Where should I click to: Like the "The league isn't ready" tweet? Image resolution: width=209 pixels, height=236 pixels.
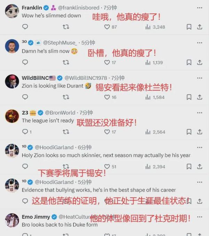click(110, 132)
